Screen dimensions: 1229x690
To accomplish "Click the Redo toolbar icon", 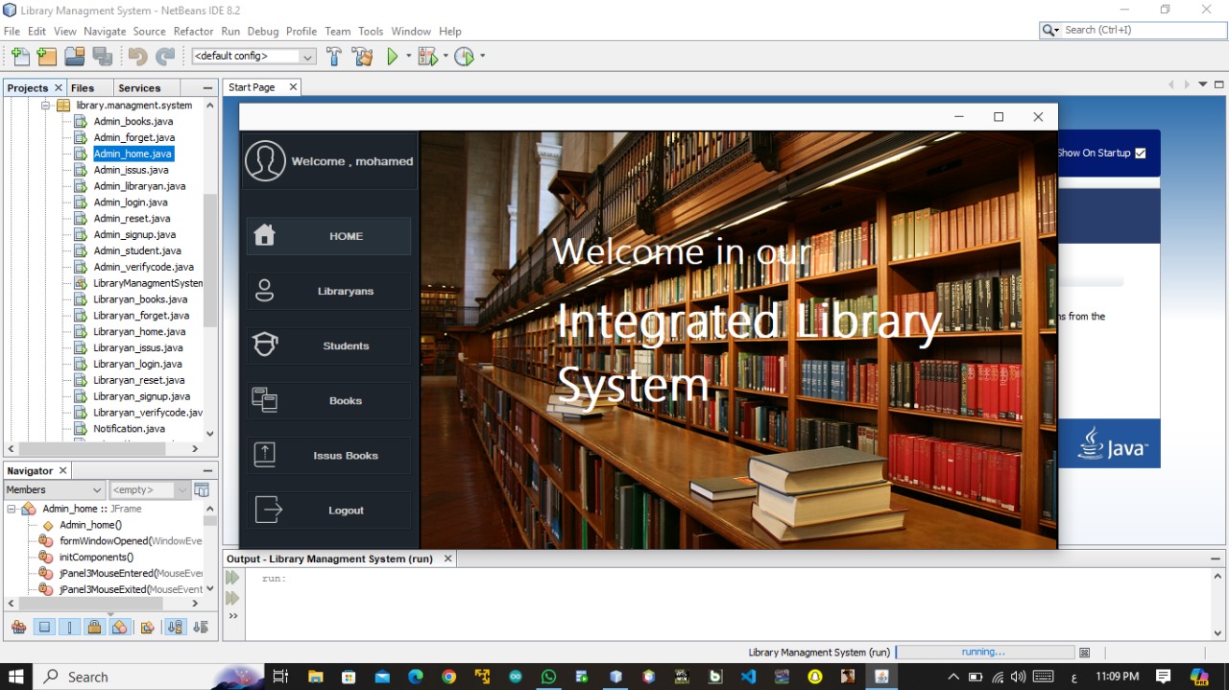I will tap(165, 57).
